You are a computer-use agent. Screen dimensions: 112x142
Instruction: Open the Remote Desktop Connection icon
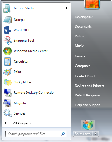(x=8, y=93)
